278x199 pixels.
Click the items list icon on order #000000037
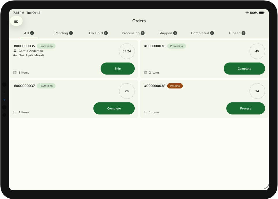15,112
